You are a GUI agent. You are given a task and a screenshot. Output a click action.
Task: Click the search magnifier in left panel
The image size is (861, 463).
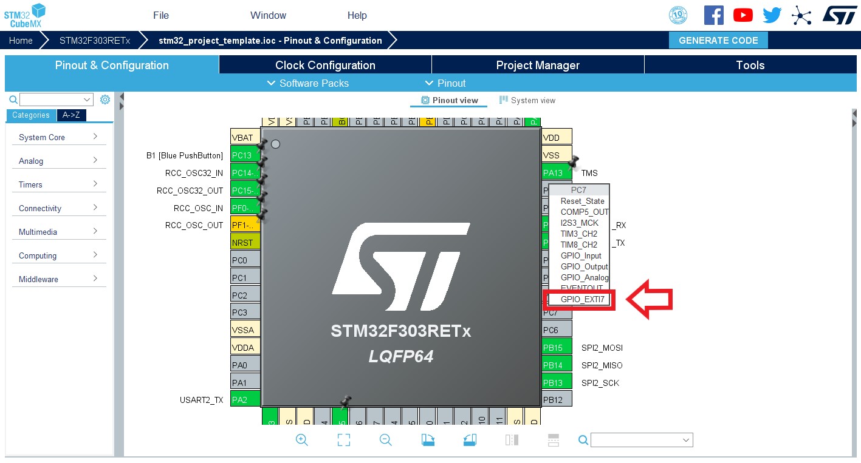pos(13,100)
